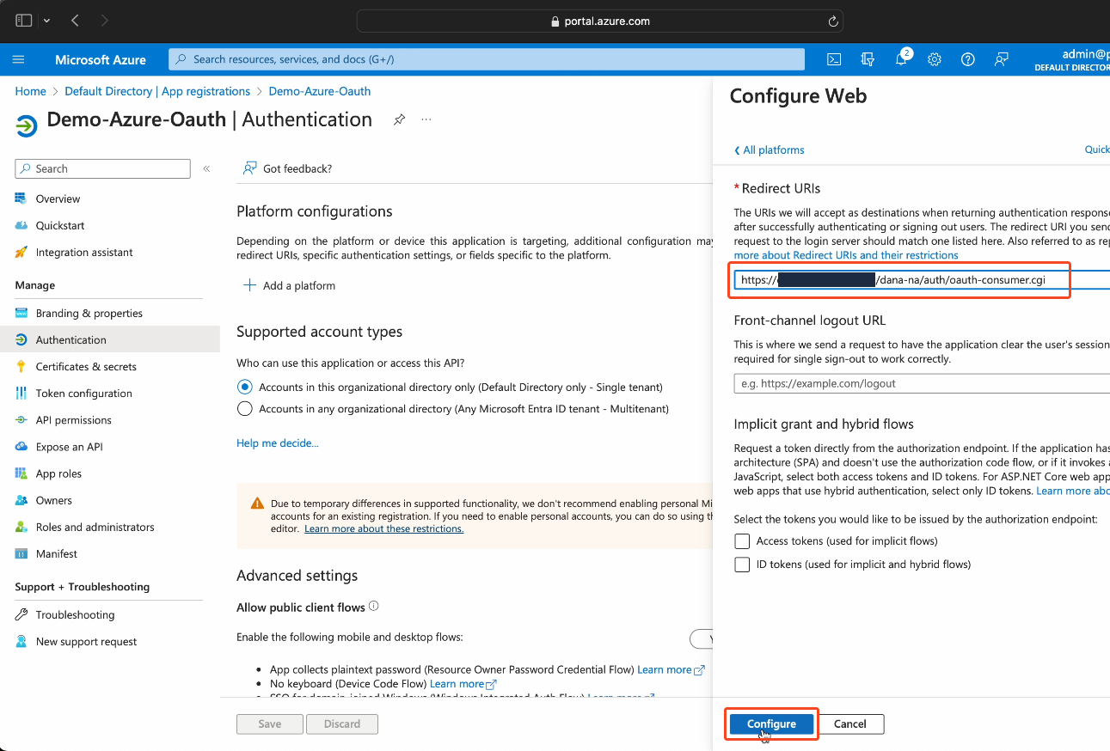
Task: Click the feedback icon in the top bar
Action: pos(1002,59)
